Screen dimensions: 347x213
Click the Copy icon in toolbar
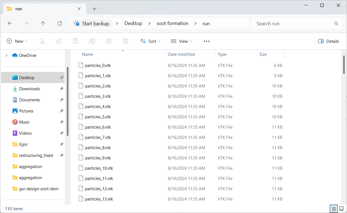click(x=59, y=41)
